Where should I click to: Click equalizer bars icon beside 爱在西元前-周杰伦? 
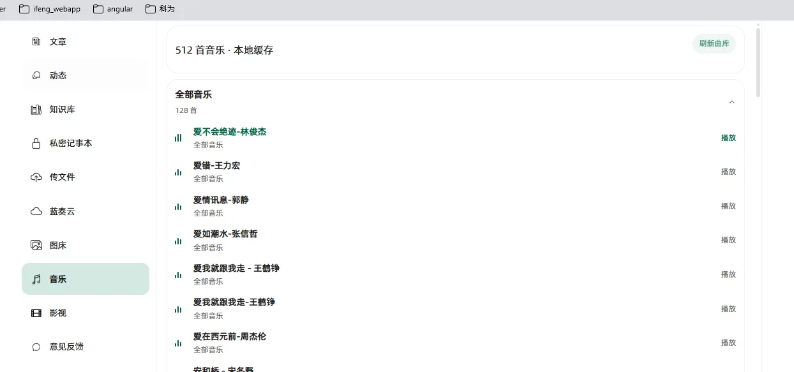[178, 343]
